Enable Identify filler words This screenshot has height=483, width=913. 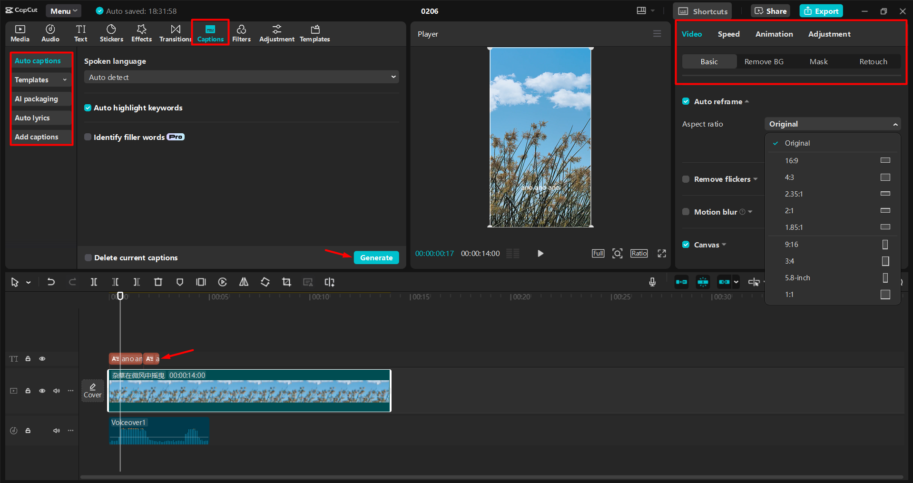pyautogui.click(x=88, y=137)
